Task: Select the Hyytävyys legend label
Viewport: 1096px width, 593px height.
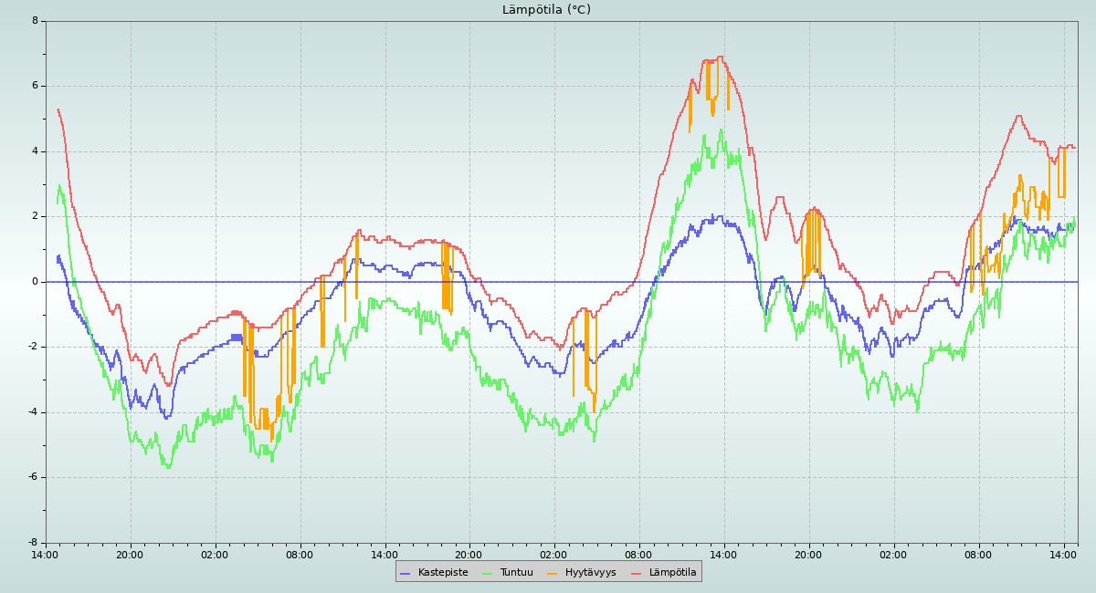Action: click(590, 573)
